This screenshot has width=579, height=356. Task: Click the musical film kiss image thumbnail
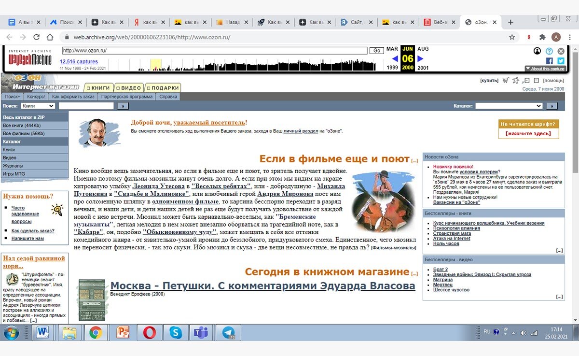coord(383,201)
